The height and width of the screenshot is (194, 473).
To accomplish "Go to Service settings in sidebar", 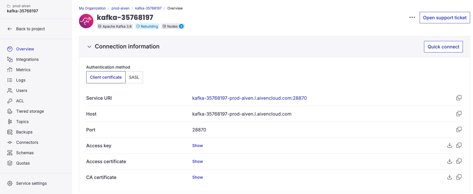I will (x=31, y=183).
